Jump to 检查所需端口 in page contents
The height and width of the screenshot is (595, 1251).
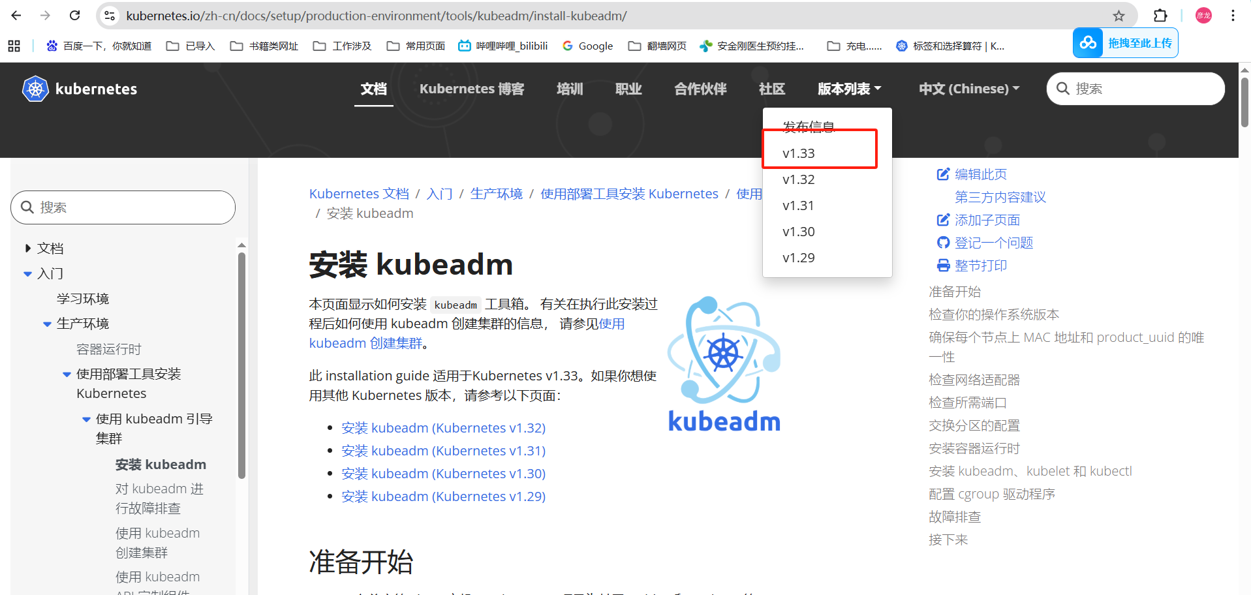click(968, 403)
